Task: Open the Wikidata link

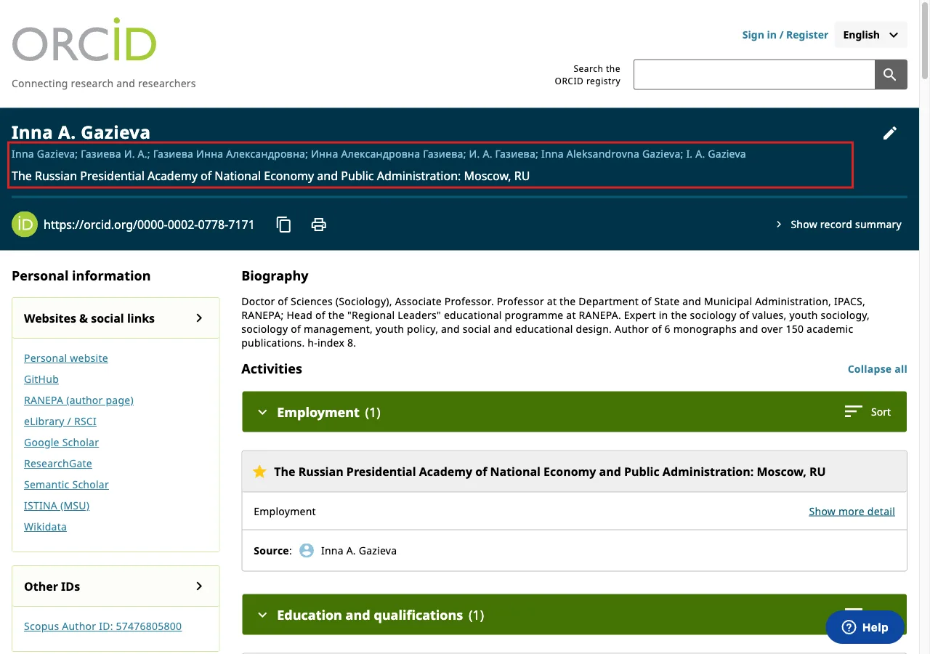Action: pyautogui.click(x=45, y=527)
